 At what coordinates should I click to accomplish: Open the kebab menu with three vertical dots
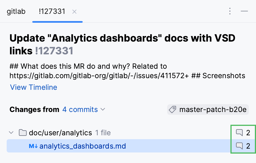coord(230,11)
